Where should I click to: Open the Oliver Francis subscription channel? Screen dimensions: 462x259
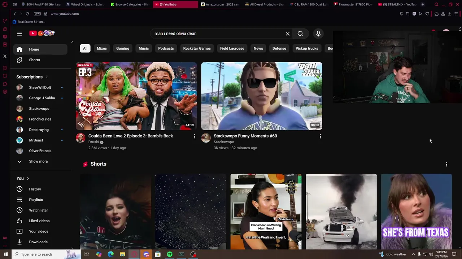[40, 151]
